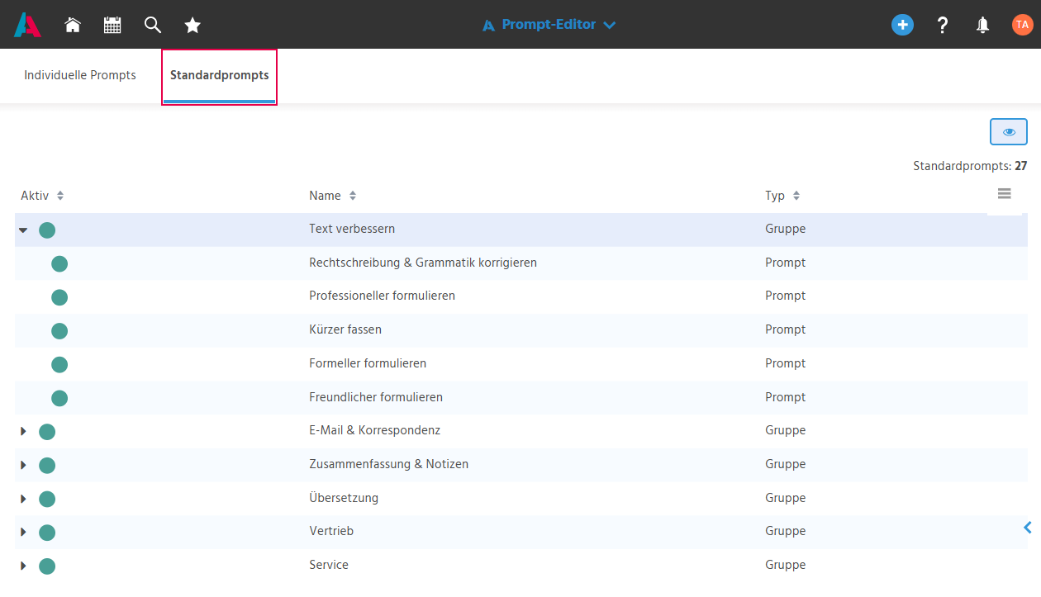Image resolution: width=1041 pixels, height=597 pixels.
Task: Open column menu hamburger icon
Action: coord(1004,194)
